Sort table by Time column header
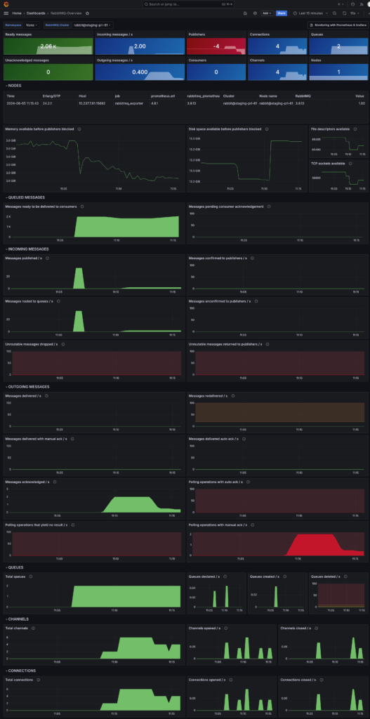 [x=11, y=96]
